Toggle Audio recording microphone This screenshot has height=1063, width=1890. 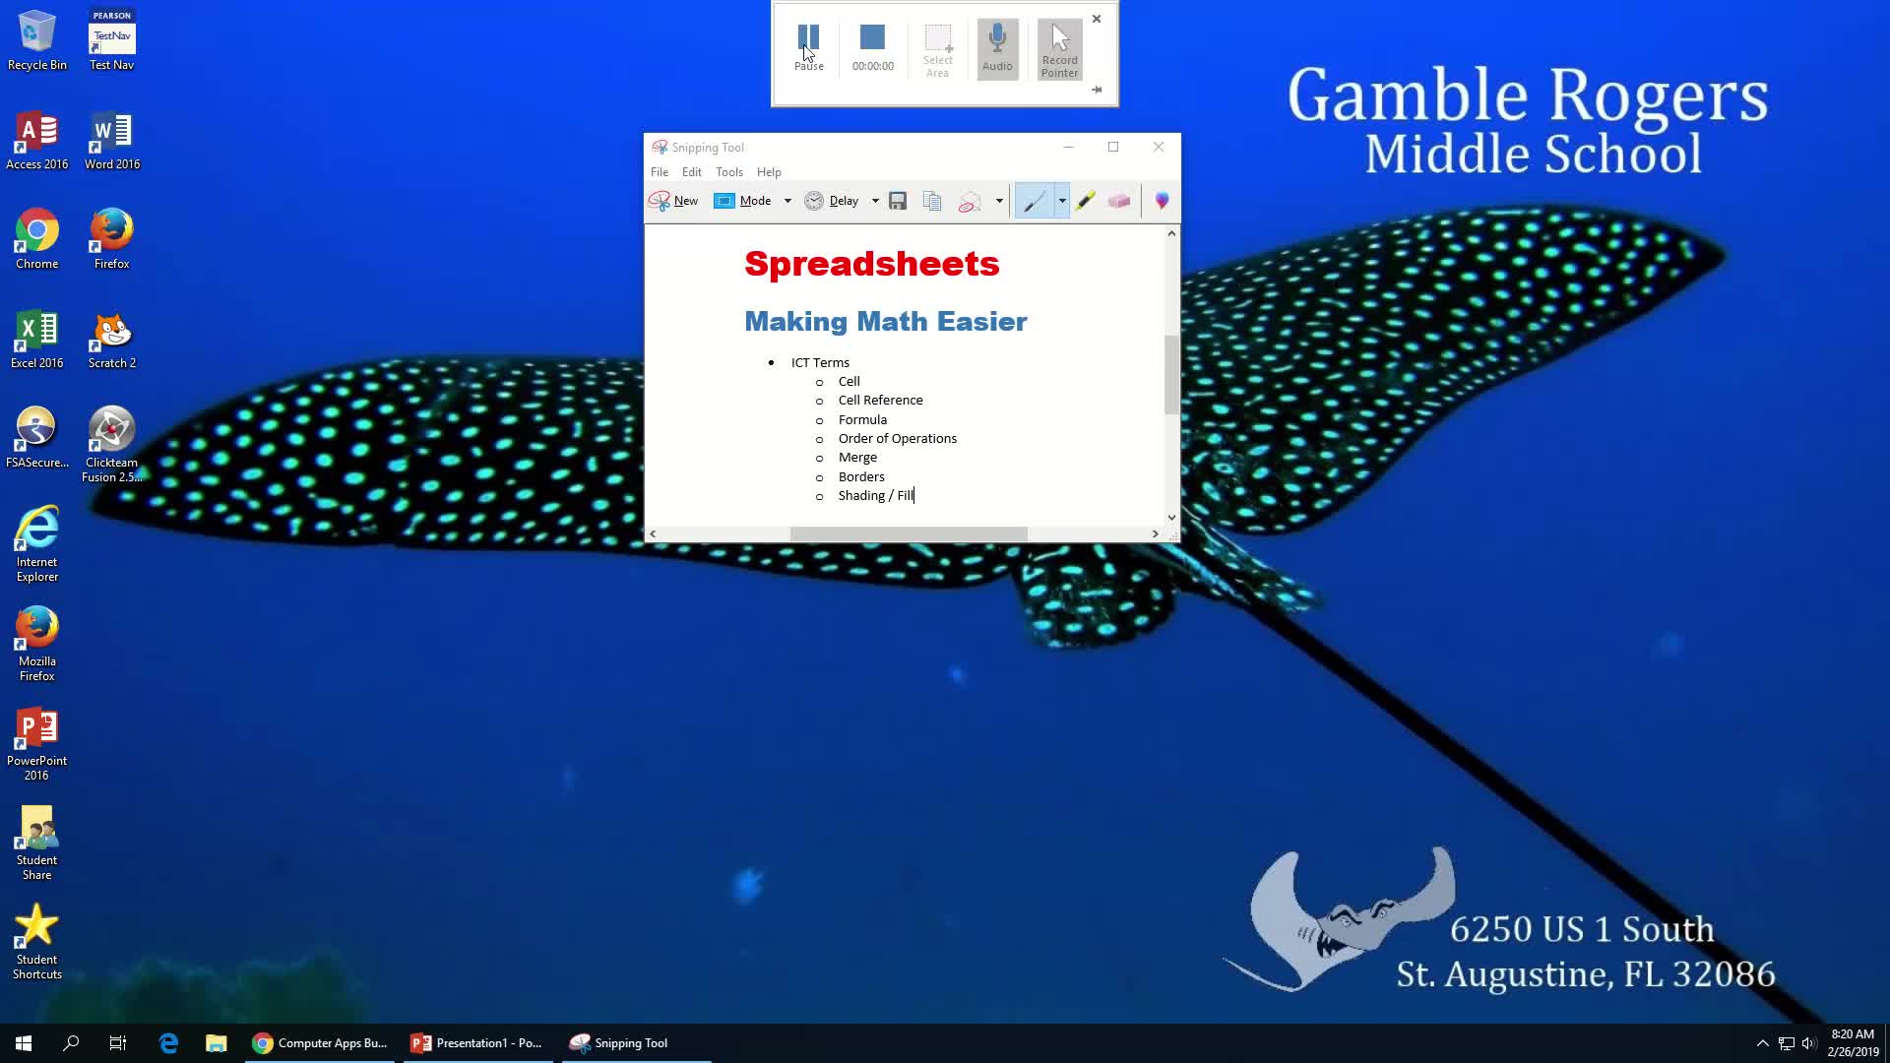(997, 48)
